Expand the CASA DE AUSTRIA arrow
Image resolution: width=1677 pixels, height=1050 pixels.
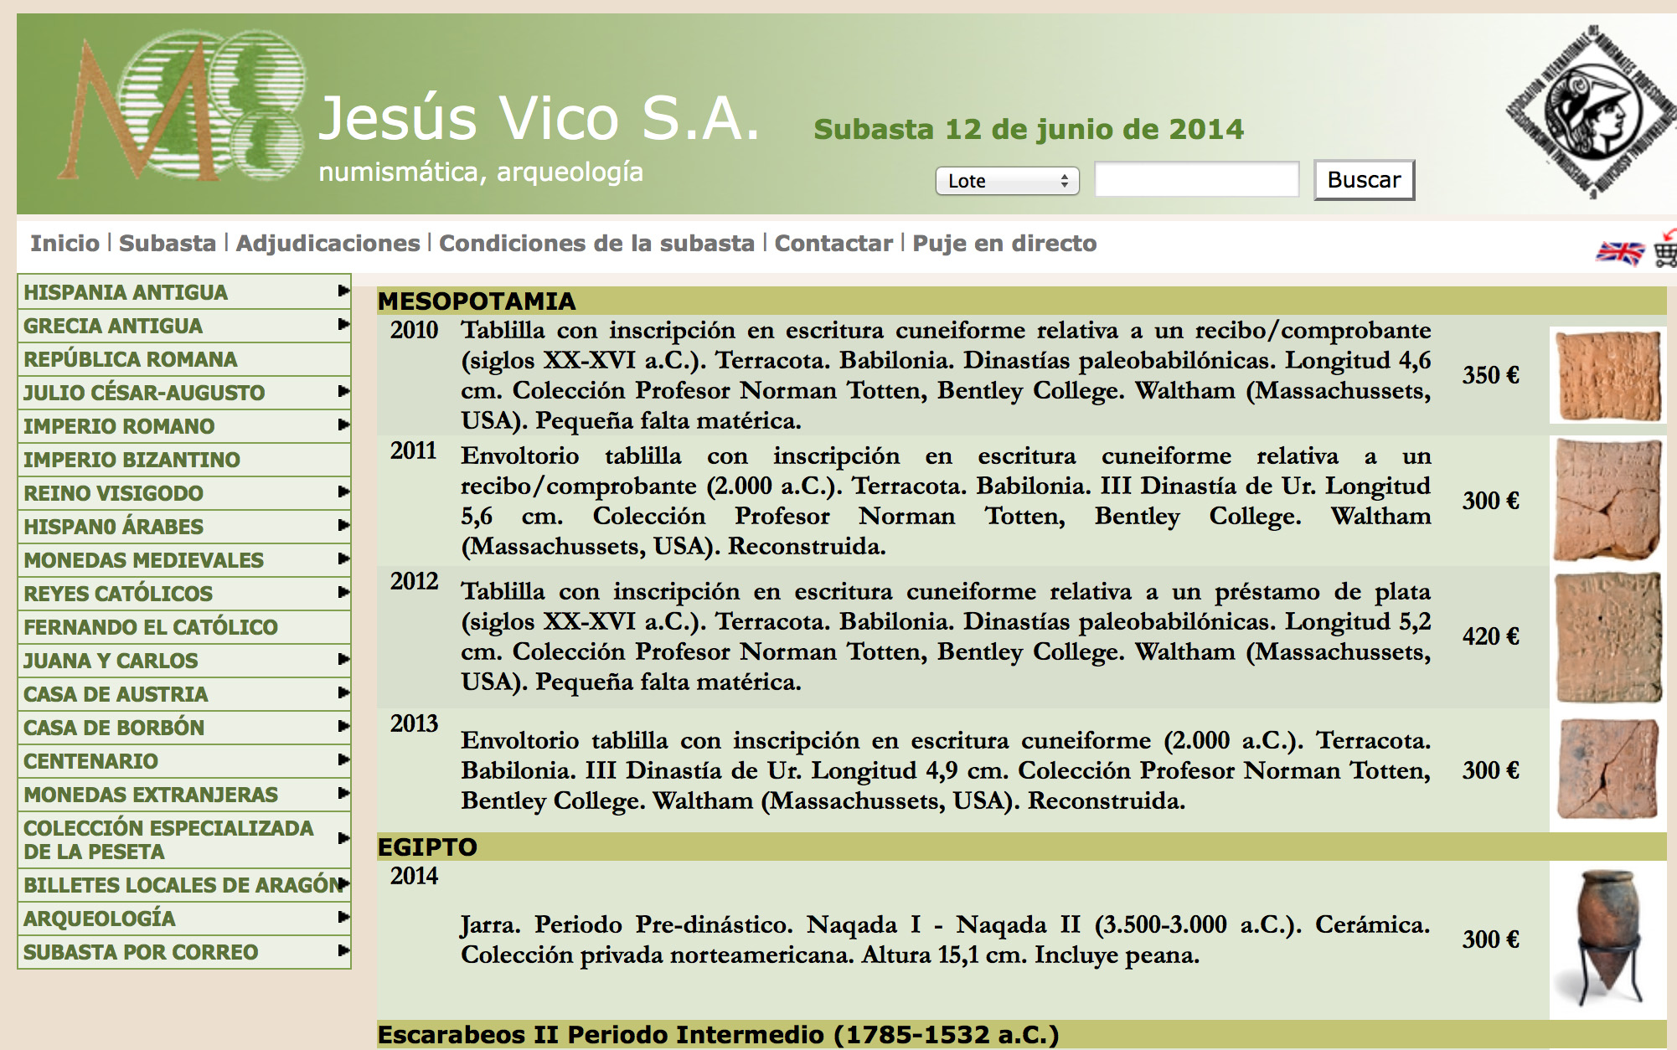[x=343, y=692]
